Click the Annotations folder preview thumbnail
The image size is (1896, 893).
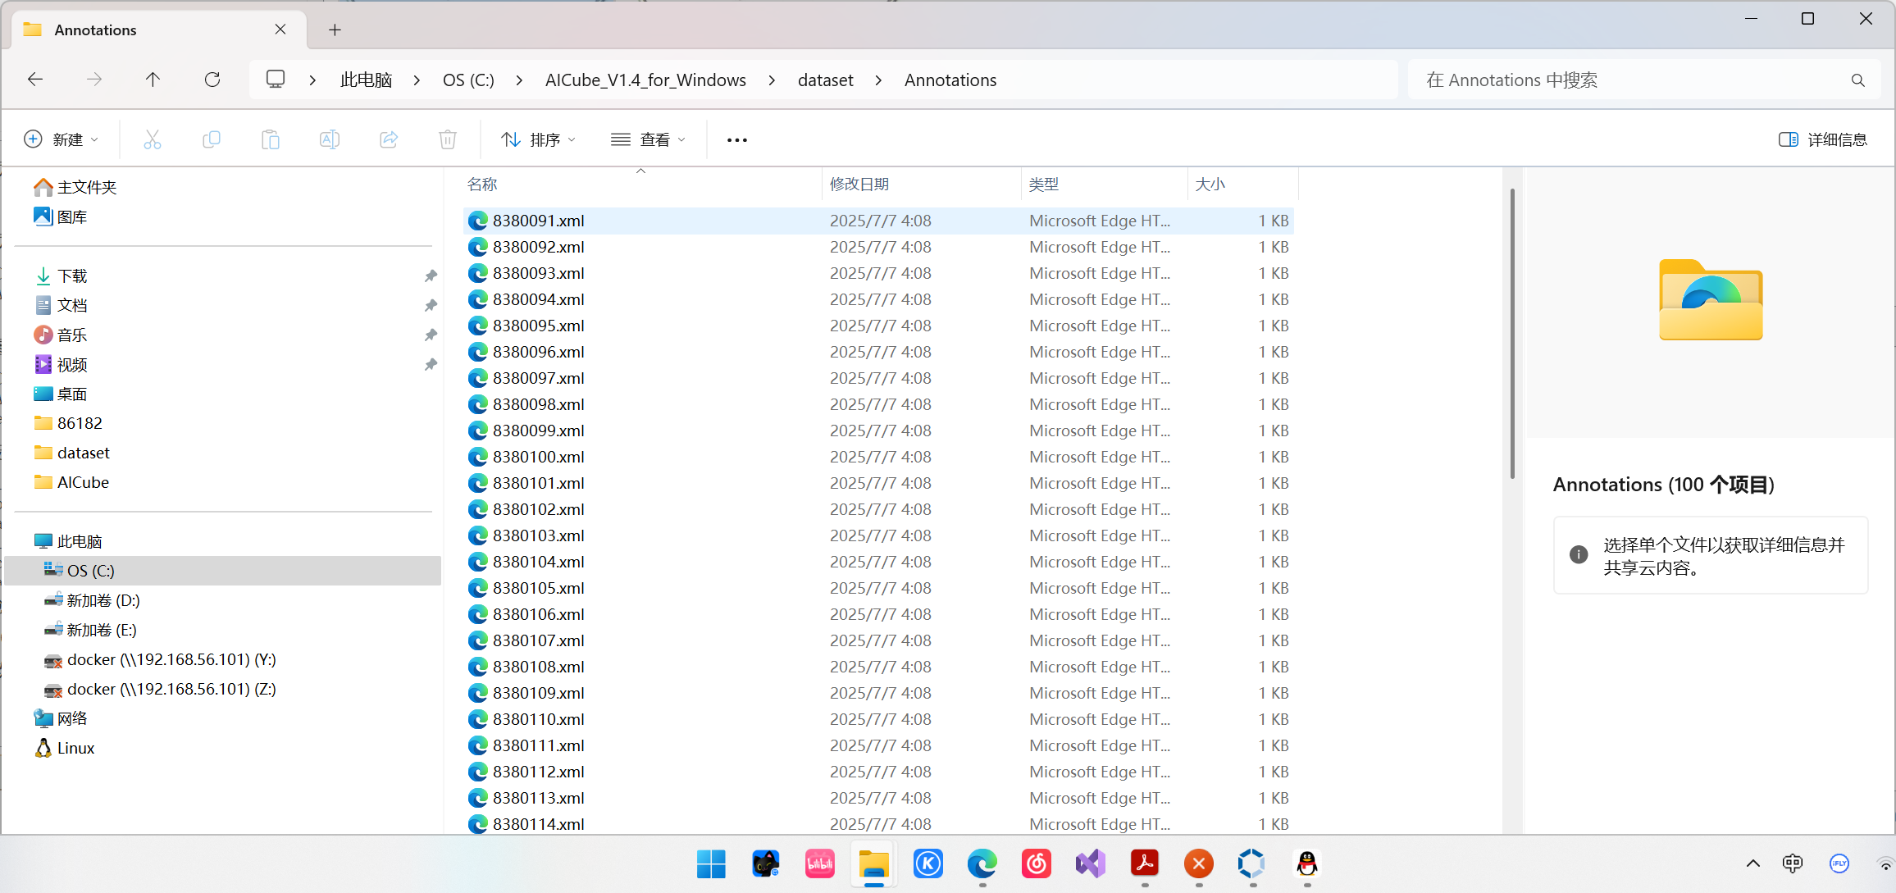coord(1711,299)
